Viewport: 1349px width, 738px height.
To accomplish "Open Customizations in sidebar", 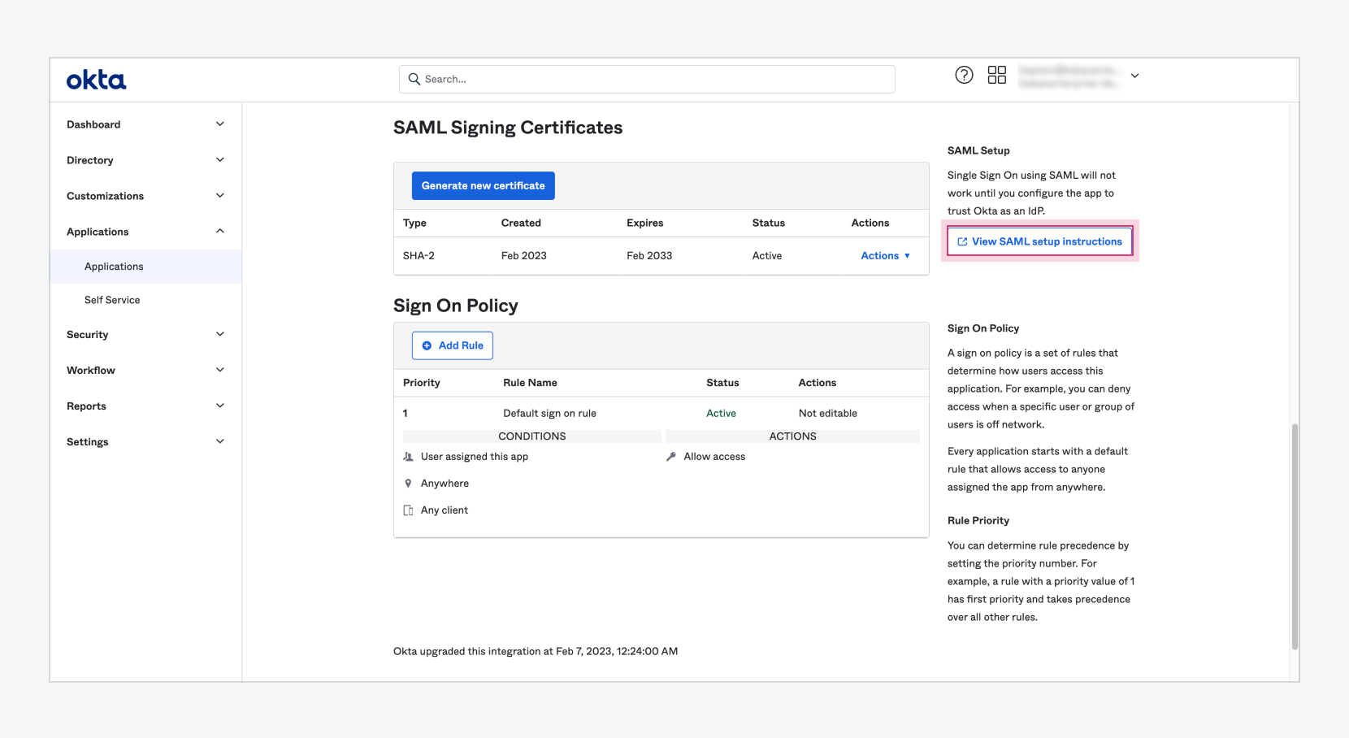I will 106,196.
